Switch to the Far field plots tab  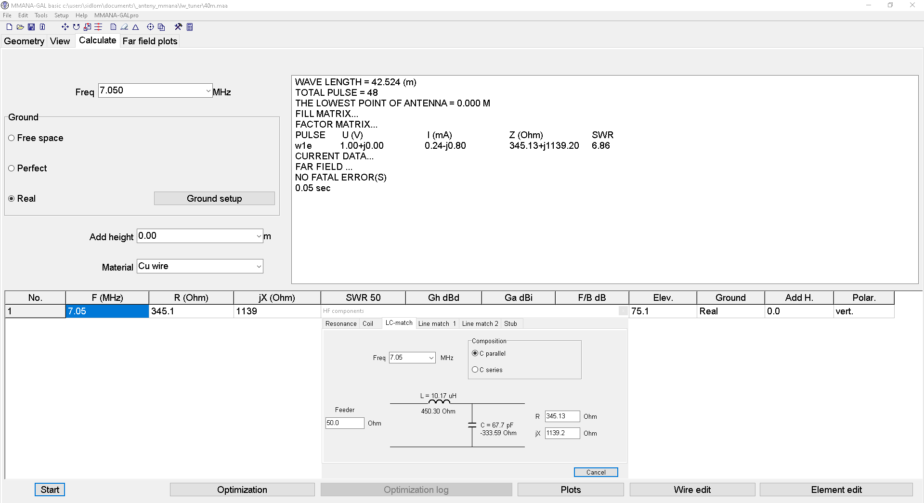tap(150, 41)
